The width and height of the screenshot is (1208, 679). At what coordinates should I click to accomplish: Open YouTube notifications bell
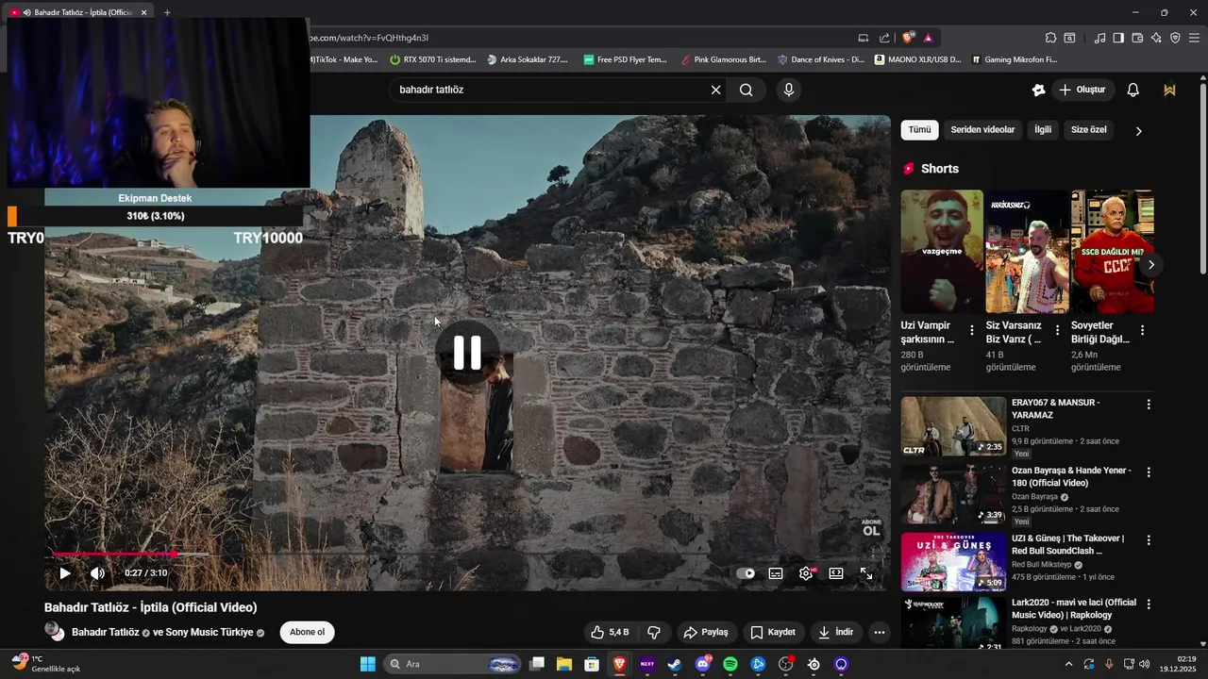[1133, 90]
